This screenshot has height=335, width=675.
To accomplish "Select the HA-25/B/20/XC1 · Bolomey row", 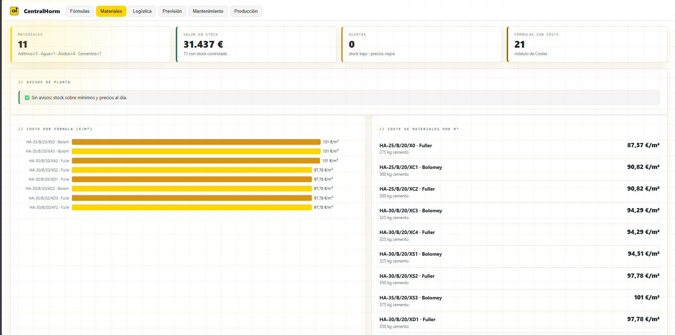I will [520, 170].
